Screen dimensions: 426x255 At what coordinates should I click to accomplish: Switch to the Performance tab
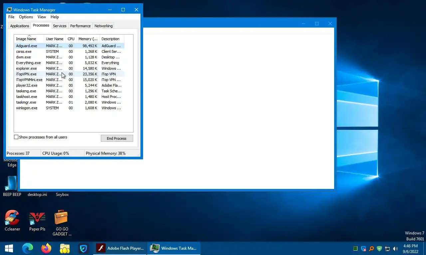(80, 26)
